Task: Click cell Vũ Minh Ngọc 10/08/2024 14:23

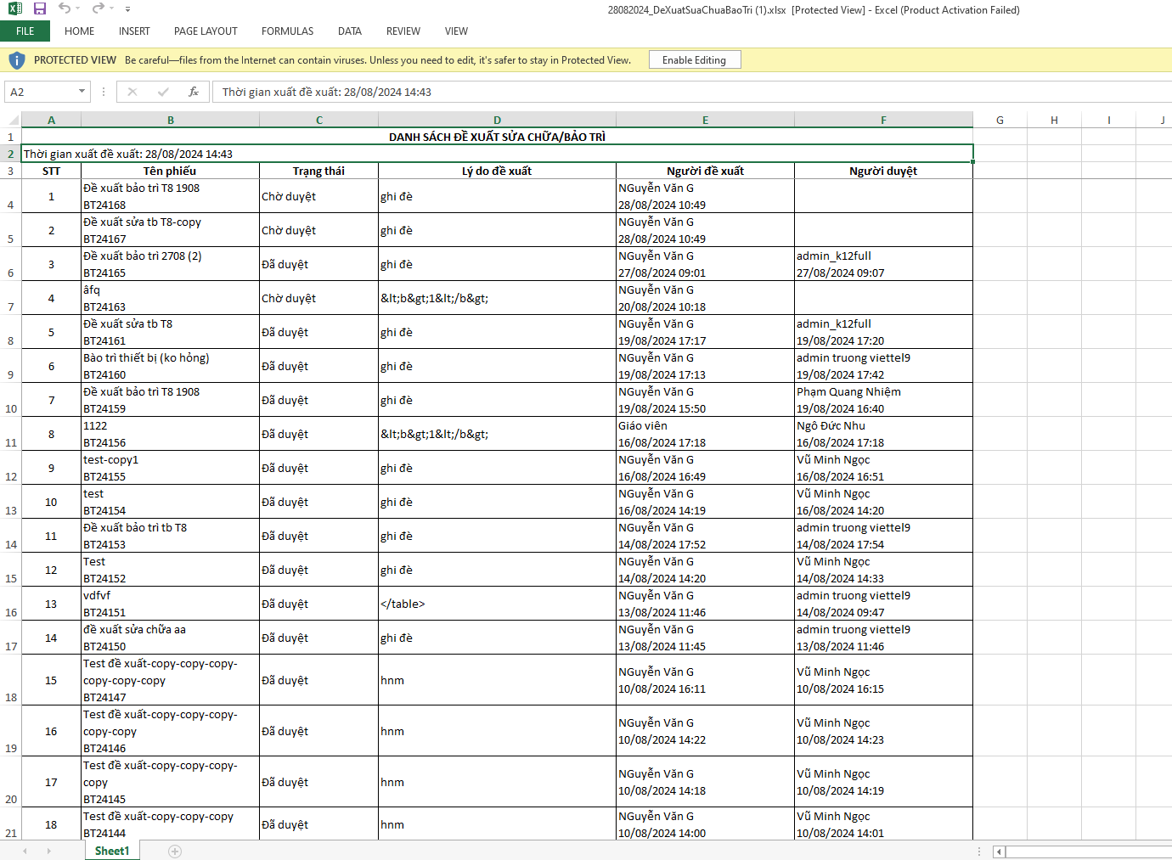Action: tap(883, 731)
